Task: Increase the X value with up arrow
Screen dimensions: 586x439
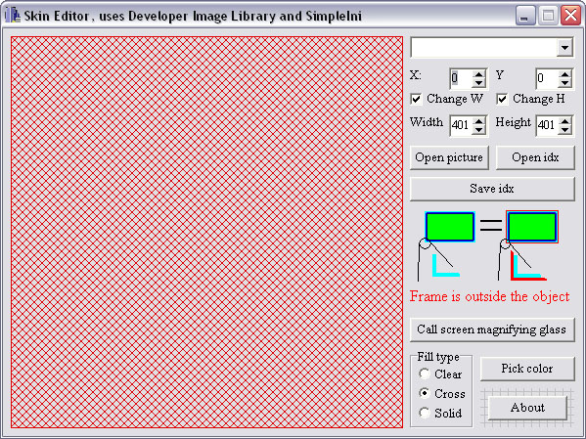Action: (478, 74)
